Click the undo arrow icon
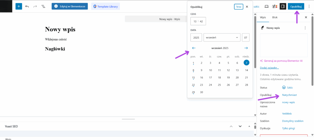Screen dimensions: 314x140 [27, 6]
